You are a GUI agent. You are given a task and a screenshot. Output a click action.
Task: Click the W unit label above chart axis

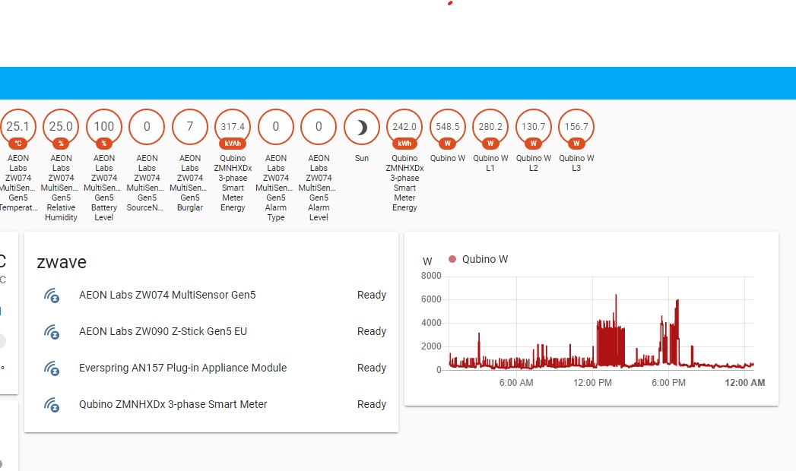point(427,261)
